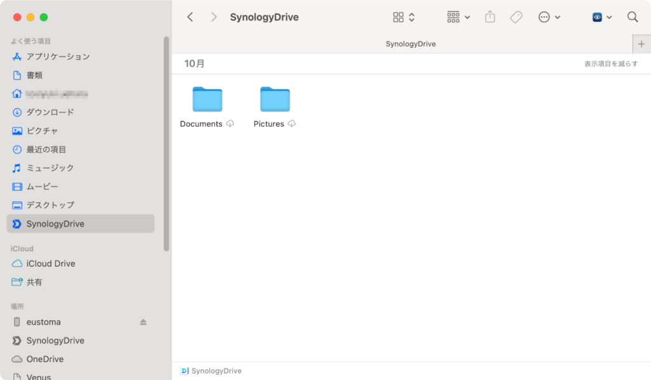Open 共有 under iCloud
Screen dimensions: 651x380
pos(81,283)
